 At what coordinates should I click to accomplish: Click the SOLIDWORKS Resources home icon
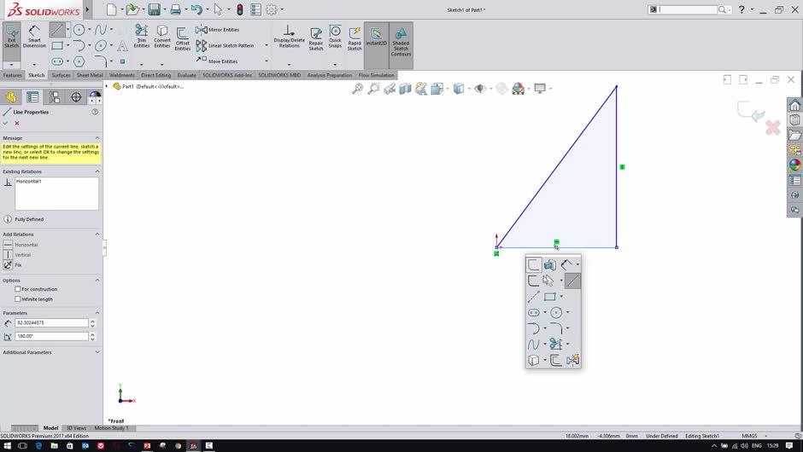794,105
